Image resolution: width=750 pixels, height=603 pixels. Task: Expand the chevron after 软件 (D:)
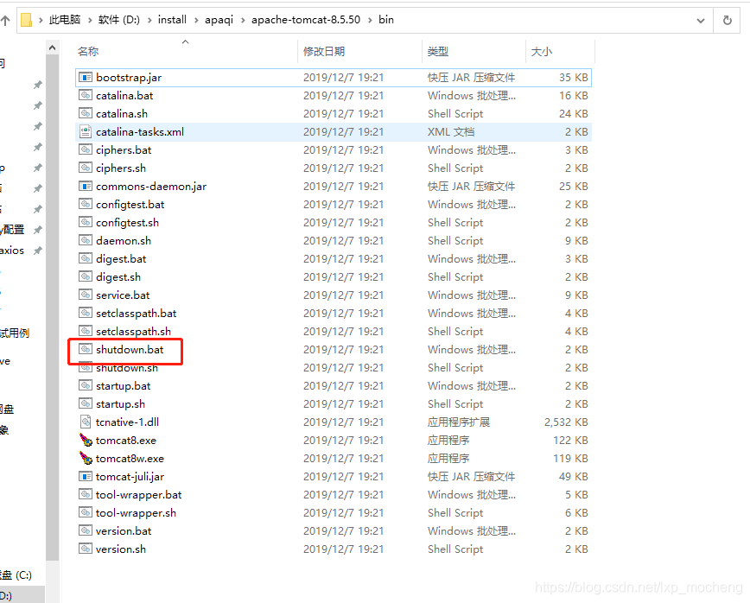(x=149, y=20)
